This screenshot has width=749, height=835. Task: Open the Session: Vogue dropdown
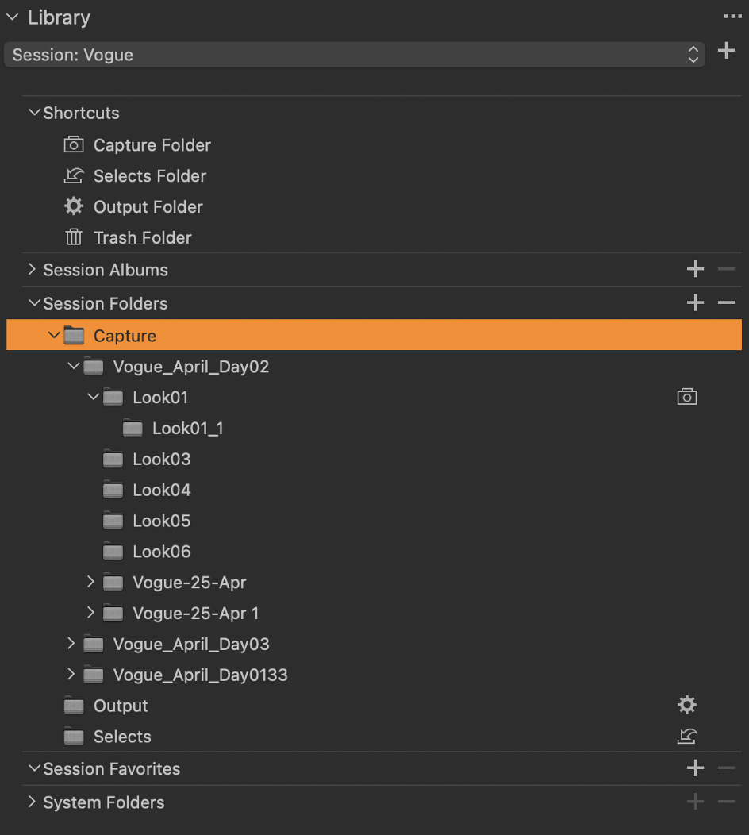click(x=355, y=55)
